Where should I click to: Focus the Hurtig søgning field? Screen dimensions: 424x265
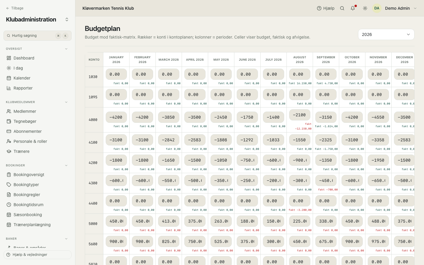(x=37, y=36)
